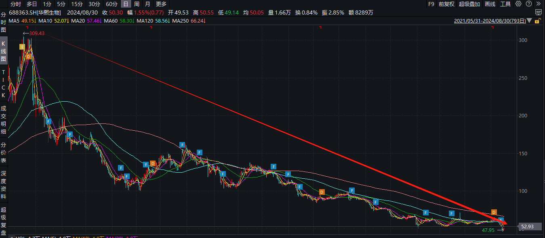Switch to the 周 weekly period
This screenshot has width=545, height=238.
pos(137,4)
